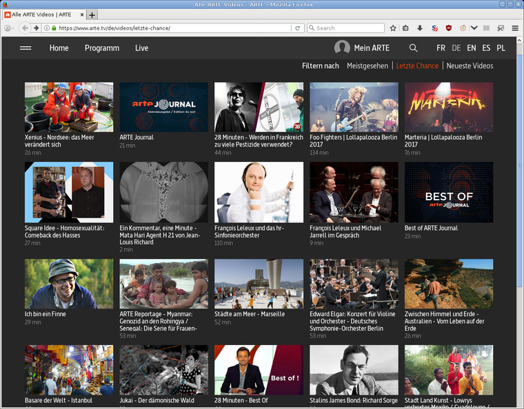Filter by Letzte Chance

[x=417, y=65]
